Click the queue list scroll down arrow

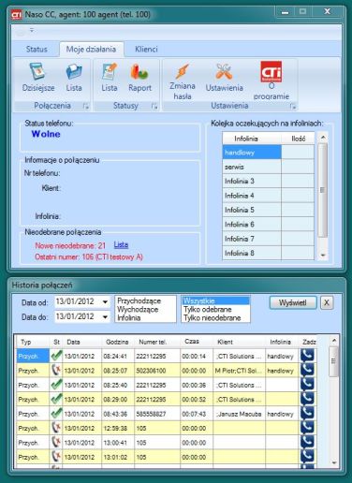[323, 255]
